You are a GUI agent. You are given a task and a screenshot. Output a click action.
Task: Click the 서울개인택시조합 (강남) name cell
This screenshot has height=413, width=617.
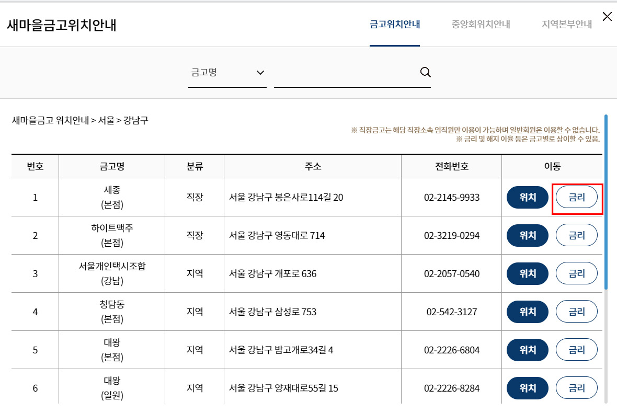click(112, 274)
